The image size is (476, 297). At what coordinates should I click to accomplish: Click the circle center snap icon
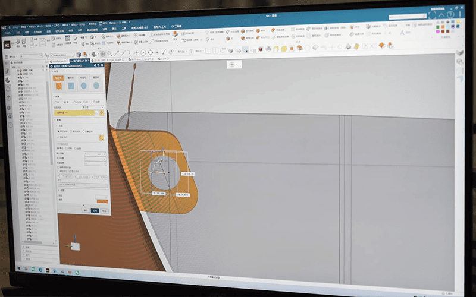pyautogui.click(x=143, y=53)
